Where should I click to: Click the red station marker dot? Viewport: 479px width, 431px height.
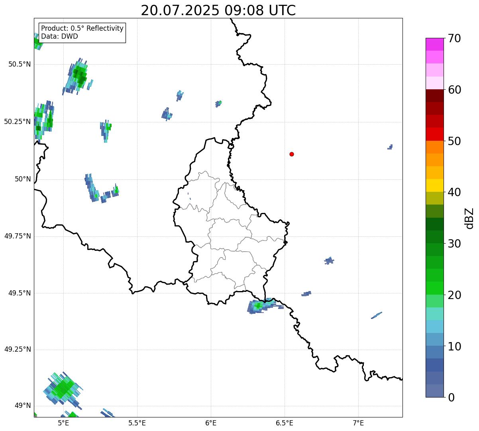pos(292,154)
